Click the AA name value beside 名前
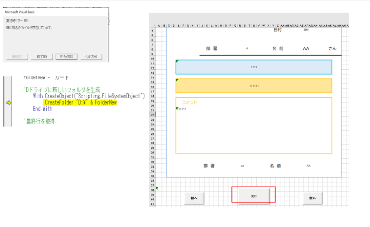This screenshot has width=370, height=227. click(x=306, y=49)
